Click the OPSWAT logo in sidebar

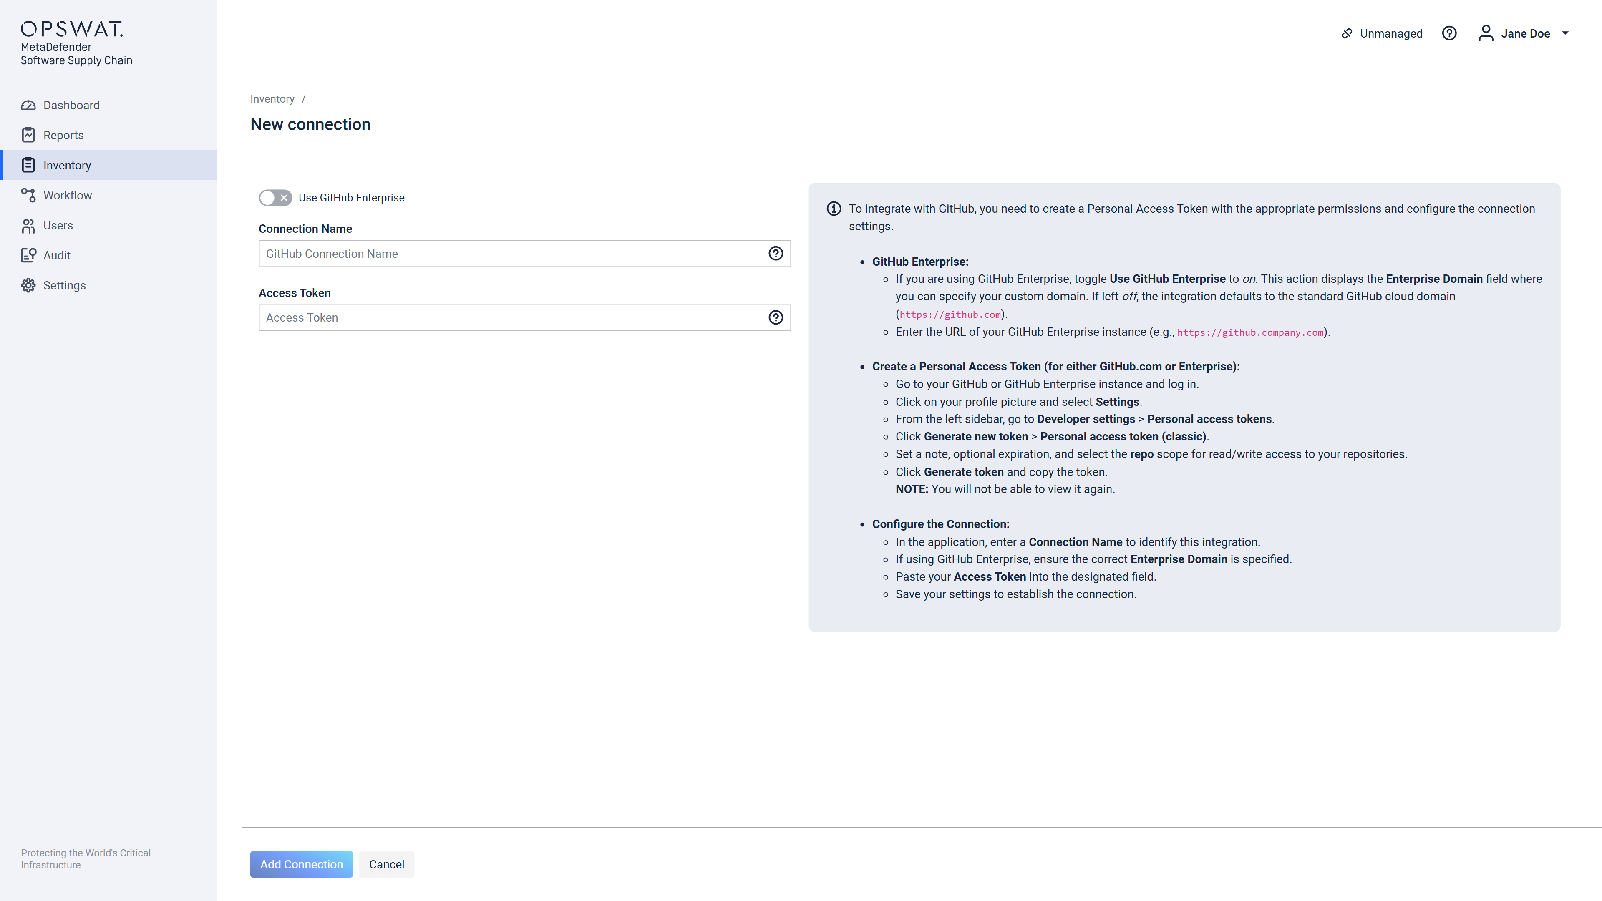(x=72, y=29)
